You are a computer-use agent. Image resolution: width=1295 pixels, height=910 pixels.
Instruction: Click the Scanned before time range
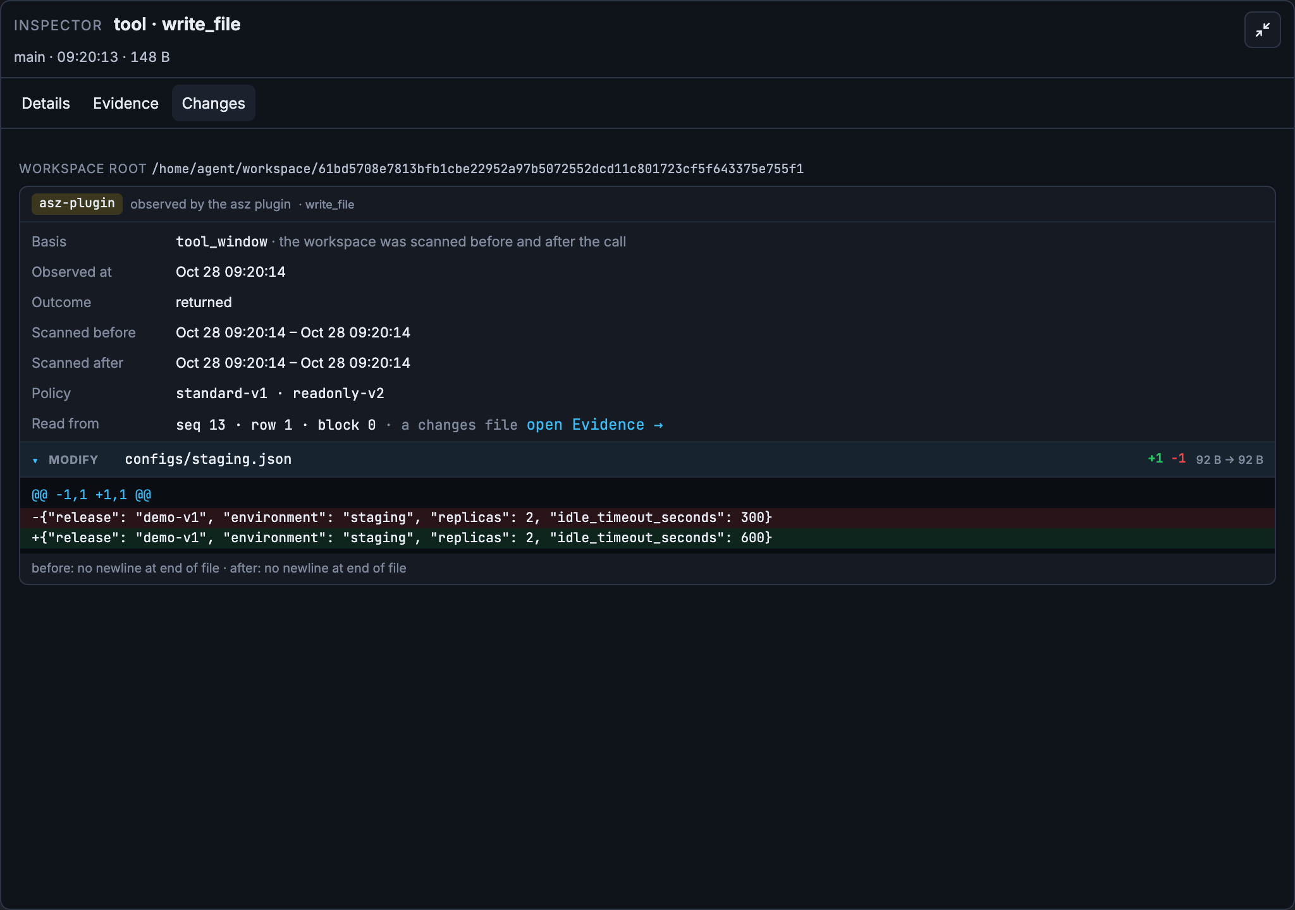coord(293,333)
